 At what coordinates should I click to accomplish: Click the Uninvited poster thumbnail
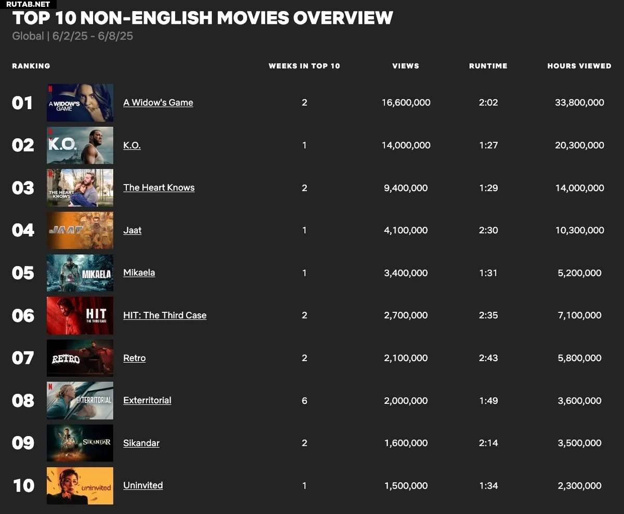tap(80, 486)
